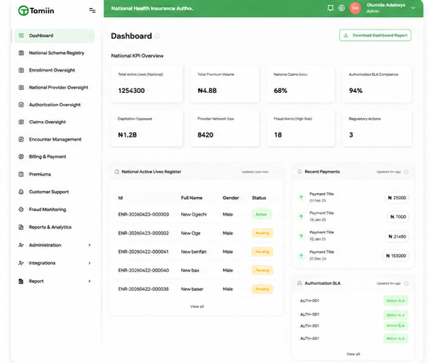Open the Fraud Alerts (High Risk) card

point(301,128)
